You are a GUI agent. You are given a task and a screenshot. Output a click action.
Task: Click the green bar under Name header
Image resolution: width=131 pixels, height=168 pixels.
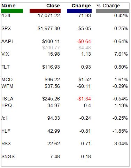click(12, 11)
